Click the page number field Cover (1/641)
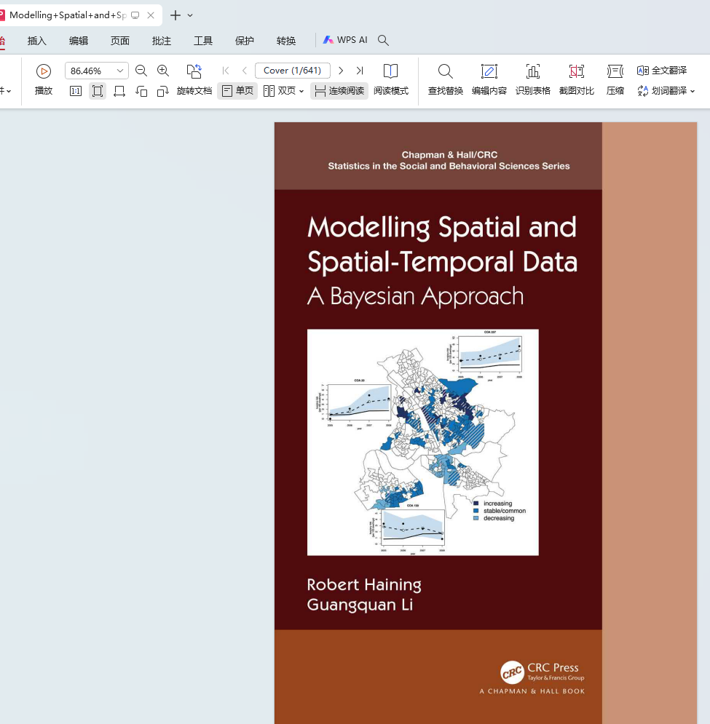Image resolution: width=710 pixels, height=724 pixels. [292, 71]
